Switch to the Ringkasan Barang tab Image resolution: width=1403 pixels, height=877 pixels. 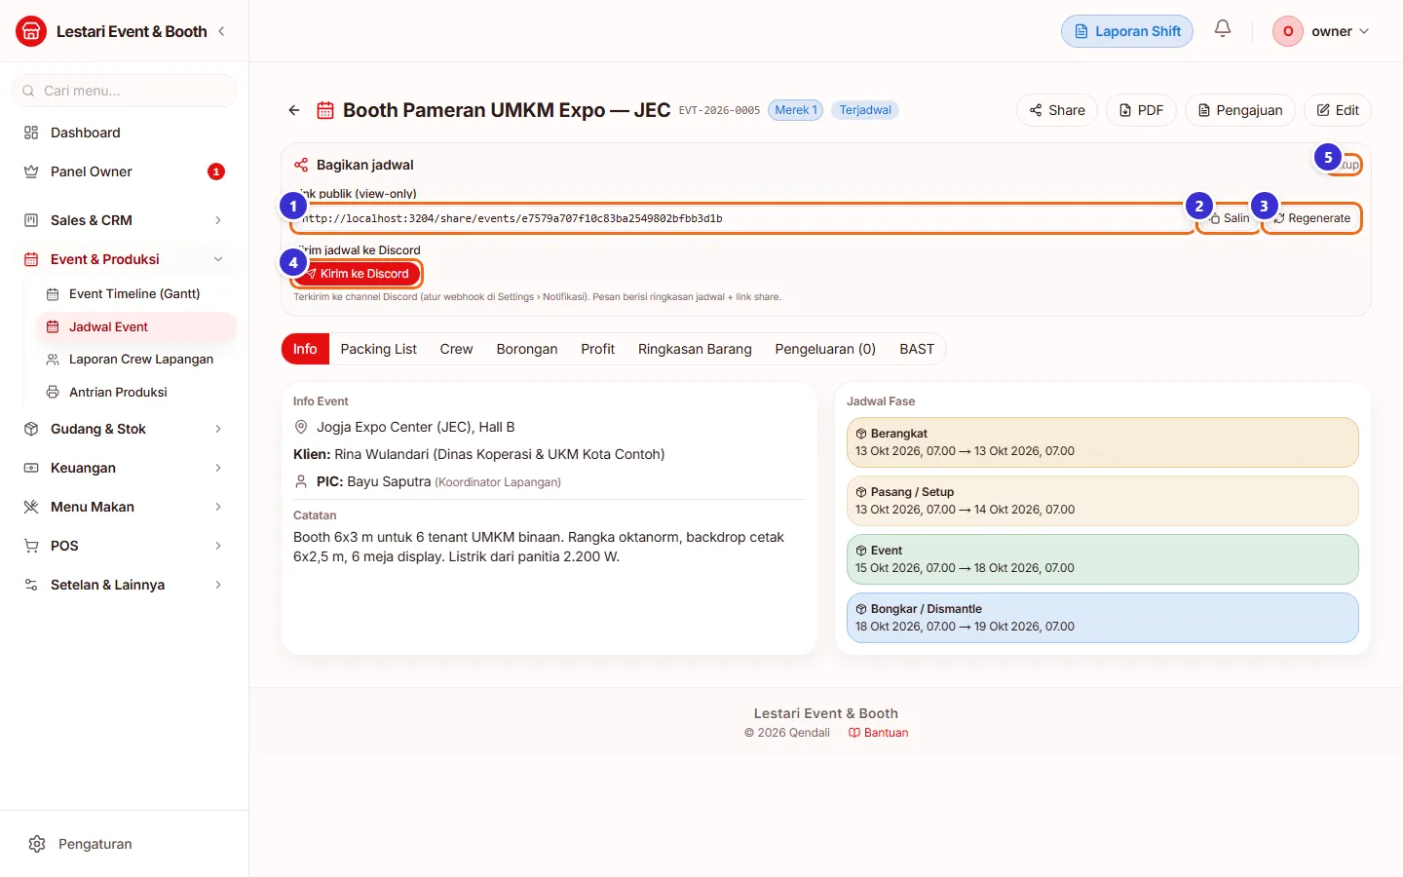pyautogui.click(x=695, y=349)
